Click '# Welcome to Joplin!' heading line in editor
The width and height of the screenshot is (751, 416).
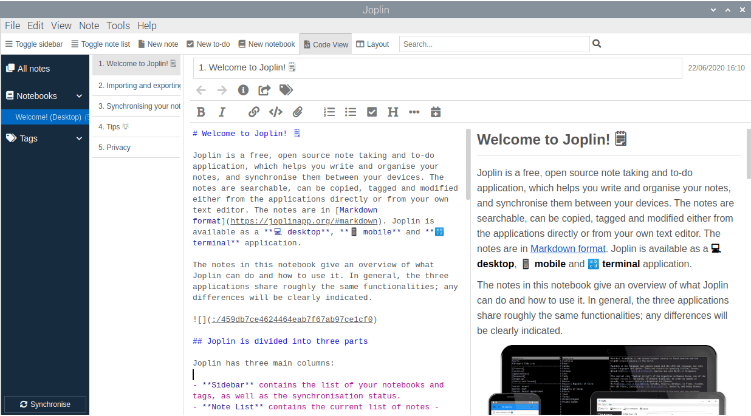[x=247, y=134]
